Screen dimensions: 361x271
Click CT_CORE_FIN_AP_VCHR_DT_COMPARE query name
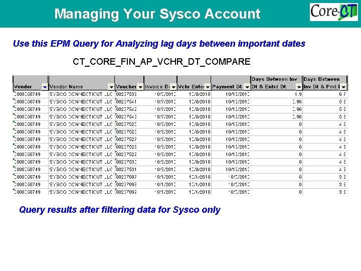(x=161, y=62)
